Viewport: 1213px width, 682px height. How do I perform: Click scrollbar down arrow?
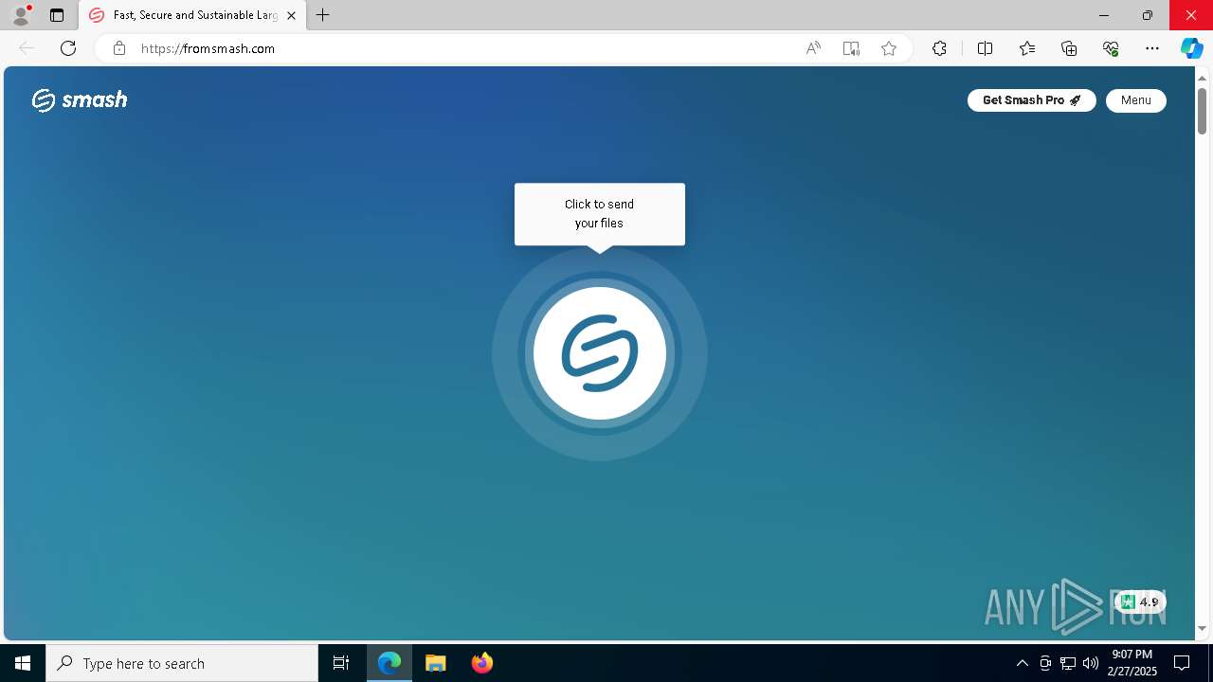tap(1202, 628)
